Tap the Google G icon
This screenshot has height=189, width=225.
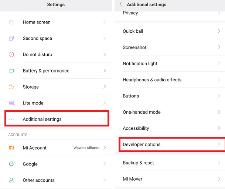(x=11, y=164)
